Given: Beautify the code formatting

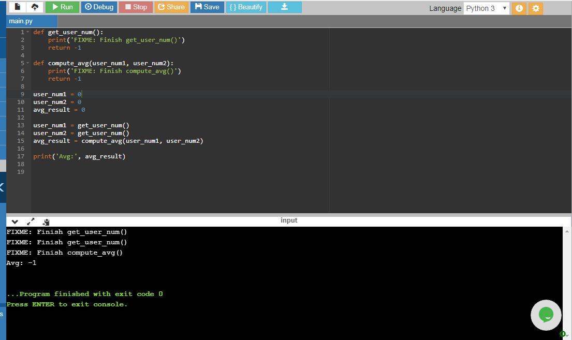Looking at the screenshot, I should (246, 7).
